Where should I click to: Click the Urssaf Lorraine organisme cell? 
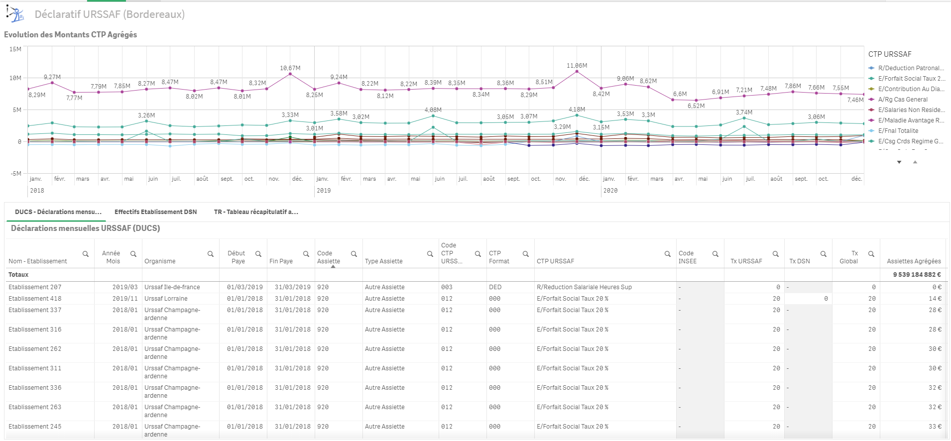(x=166, y=299)
